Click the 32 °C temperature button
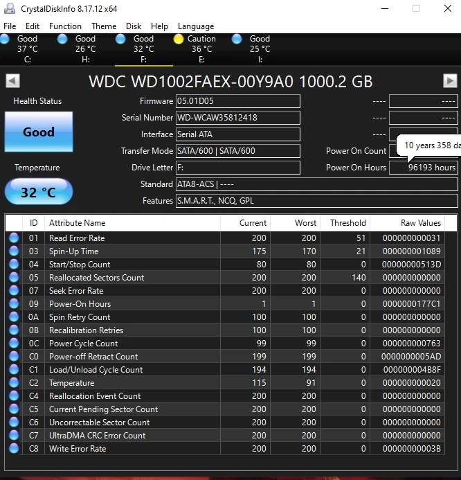This screenshot has width=461, height=480. tap(39, 192)
